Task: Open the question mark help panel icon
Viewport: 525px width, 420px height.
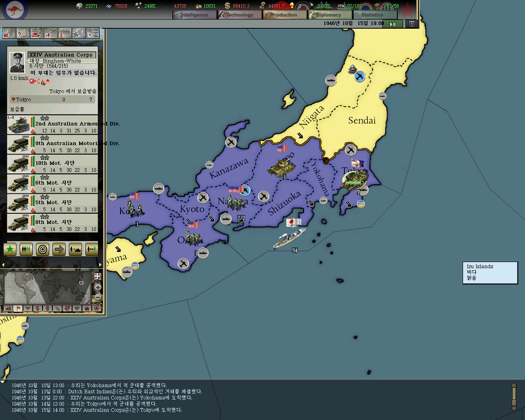Action: pyautogui.click(x=23, y=33)
